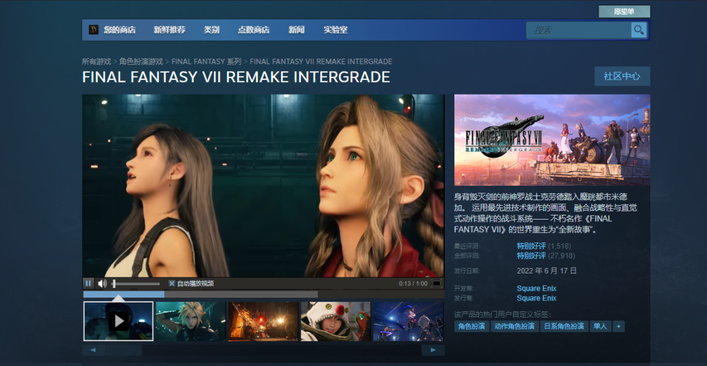The height and width of the screenshot is (366, 707).
Task: Open the 新鲜推荐 menu
Action: (x=170, y=30)
